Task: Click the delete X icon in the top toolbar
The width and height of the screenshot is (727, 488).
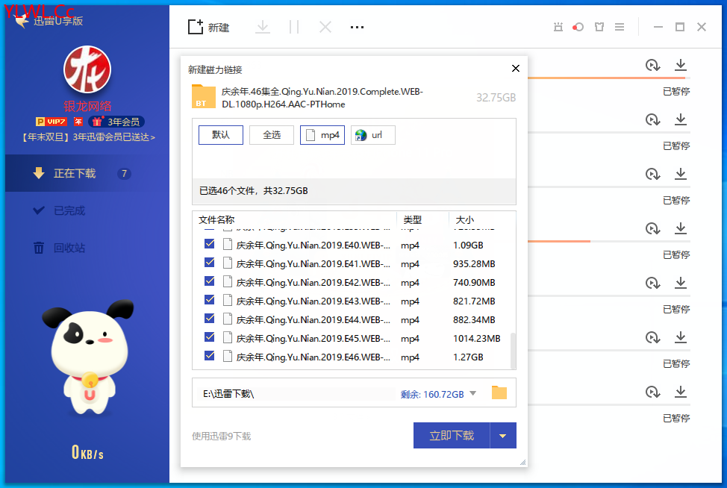Action: point(325,27)
